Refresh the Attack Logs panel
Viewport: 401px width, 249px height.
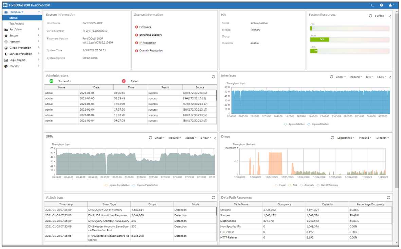pos(213,197)
